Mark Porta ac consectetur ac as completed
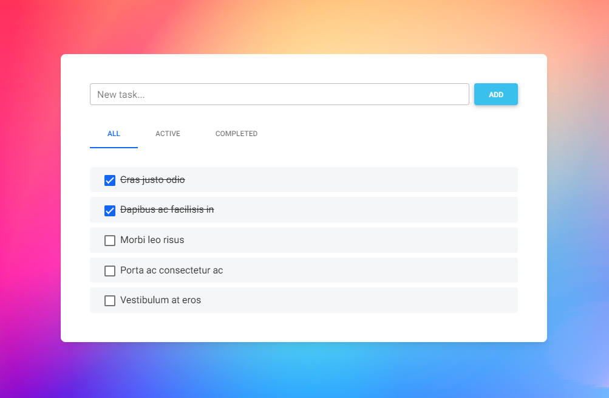The width and height of the screenshot is (609, 398). 110,270
